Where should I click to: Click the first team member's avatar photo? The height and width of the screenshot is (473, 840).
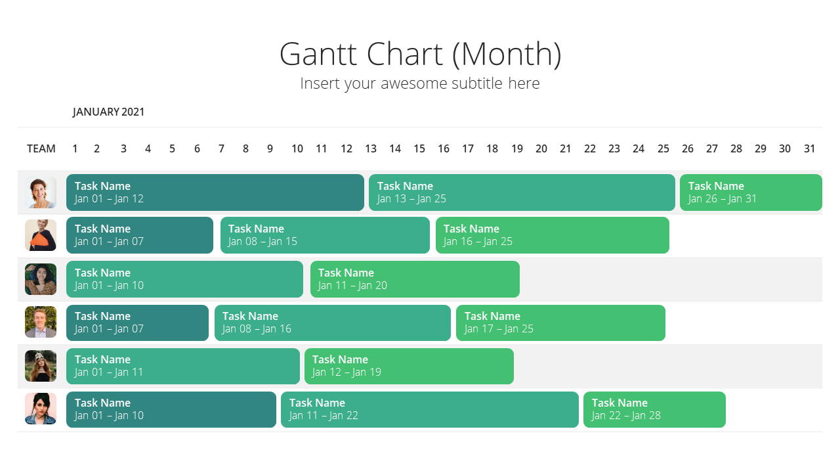coord(41,192)
